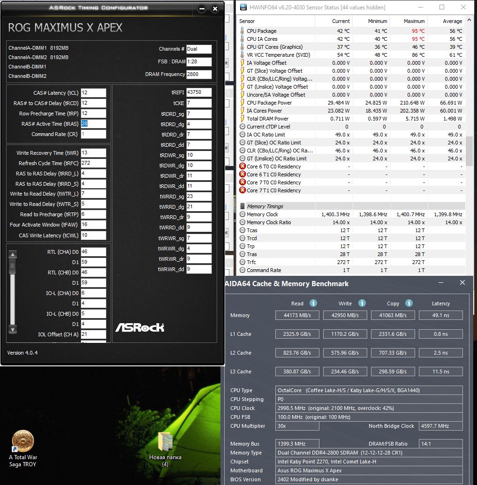Click CPU IA Cores thermometer icon
The height and width of the screenshot is (485, 477).
242,39
